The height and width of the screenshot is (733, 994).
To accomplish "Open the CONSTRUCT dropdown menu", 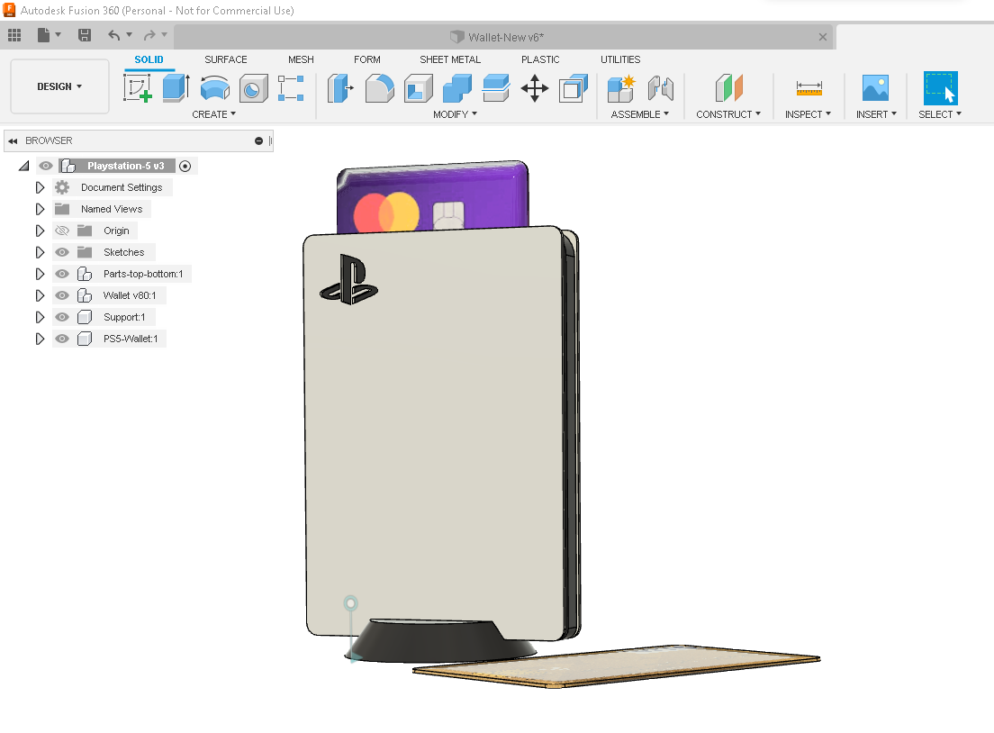I will coord(728,114).
